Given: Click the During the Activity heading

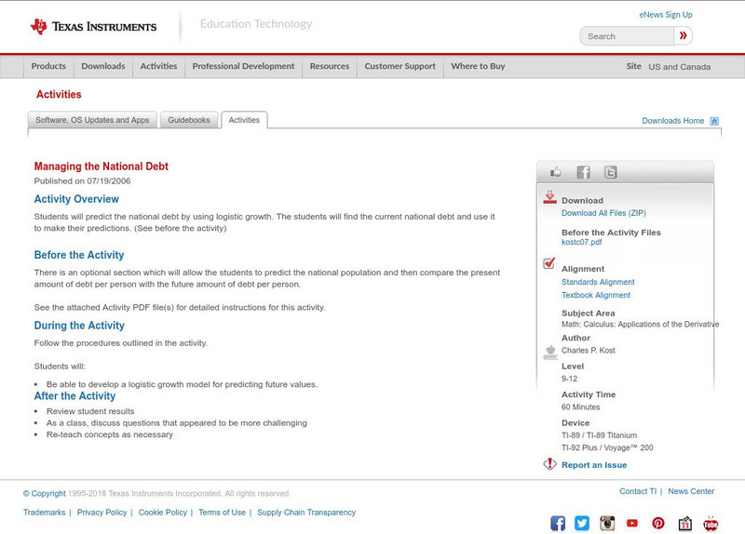Looking at the screenshot, I should (x=79, y=326).
